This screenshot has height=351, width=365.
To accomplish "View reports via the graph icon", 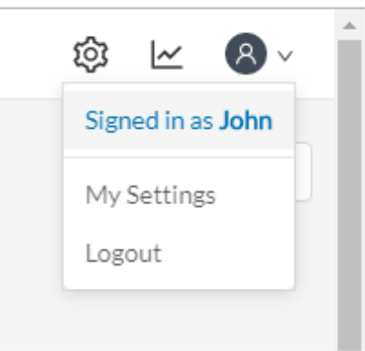I will [166, 54].
